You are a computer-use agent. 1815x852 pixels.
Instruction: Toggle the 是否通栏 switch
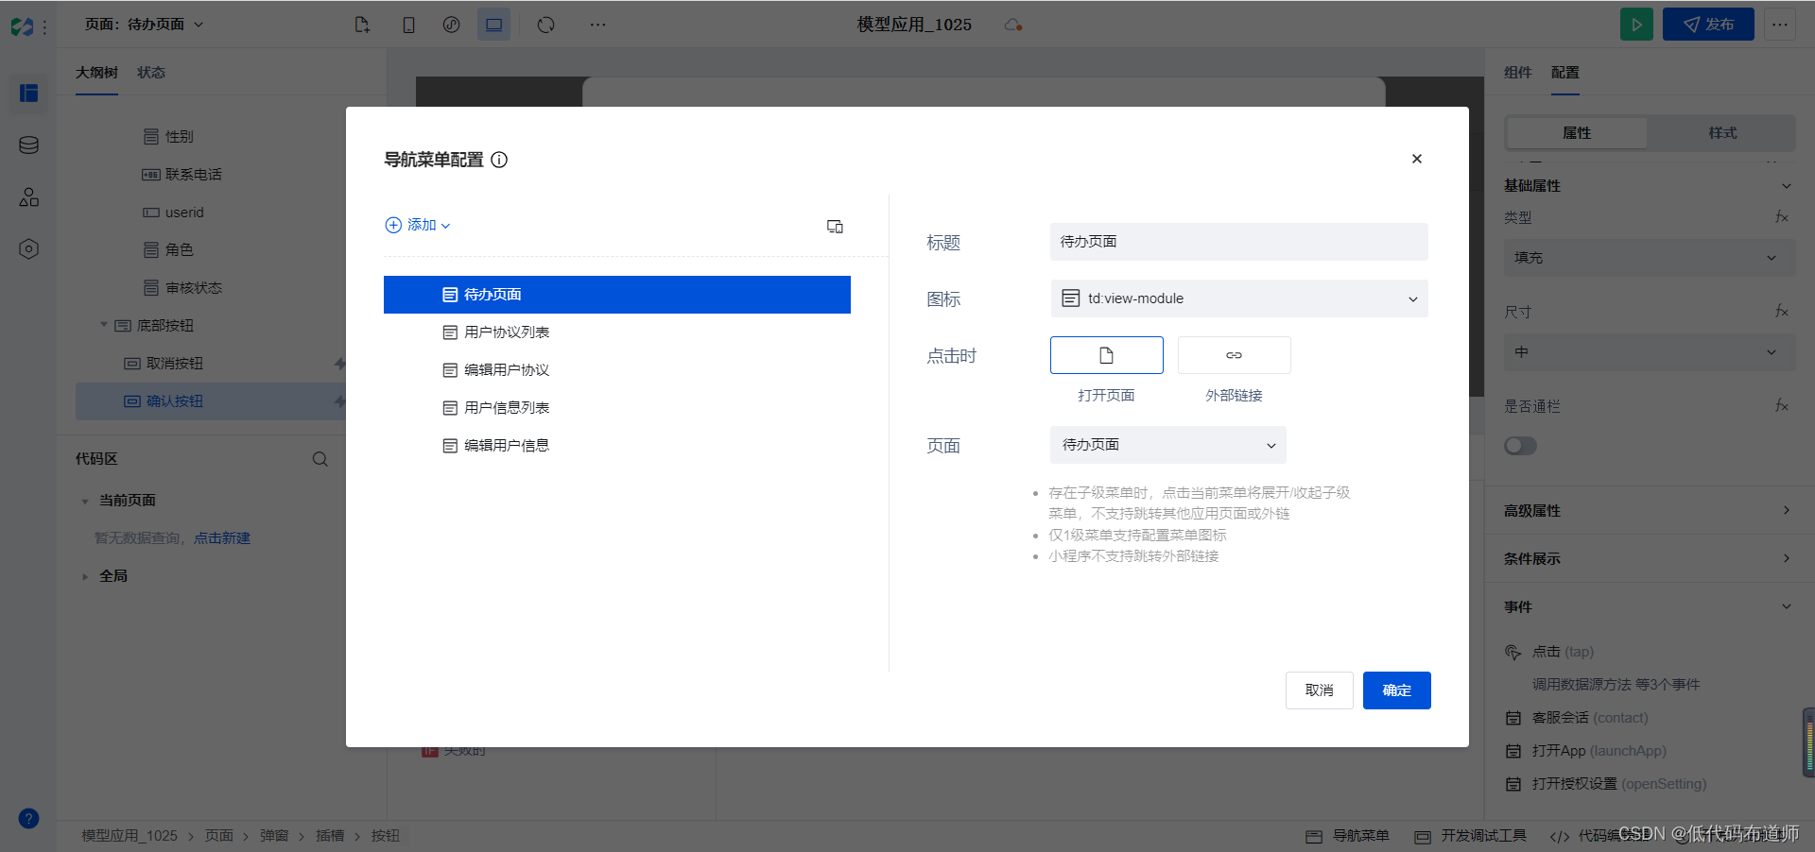pyautogui.click(x=1520, y=446)
